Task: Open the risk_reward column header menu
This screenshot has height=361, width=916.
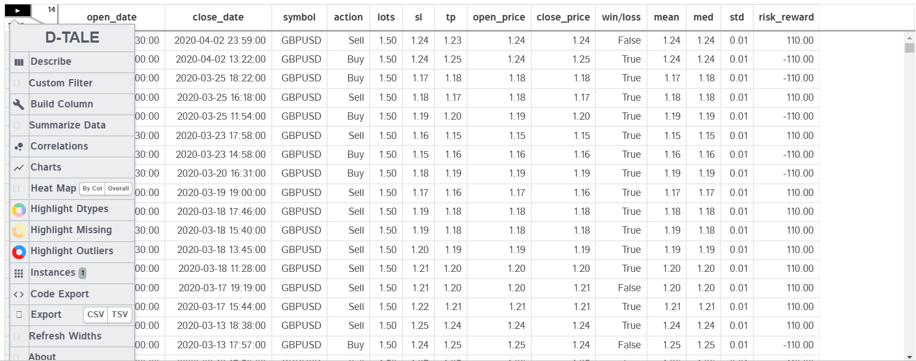Action: tap(786, 17)
